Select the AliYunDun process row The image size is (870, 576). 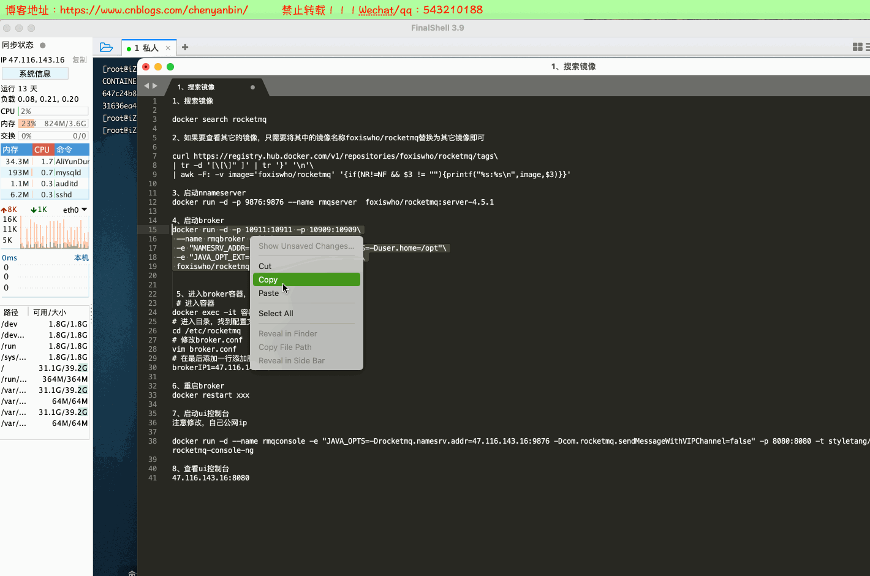pyautogui.click(x=45, y=162)
